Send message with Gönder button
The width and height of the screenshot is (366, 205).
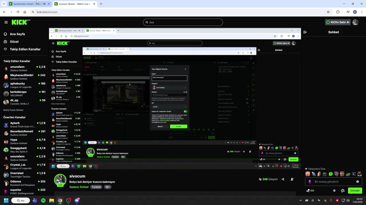point(355,191)
